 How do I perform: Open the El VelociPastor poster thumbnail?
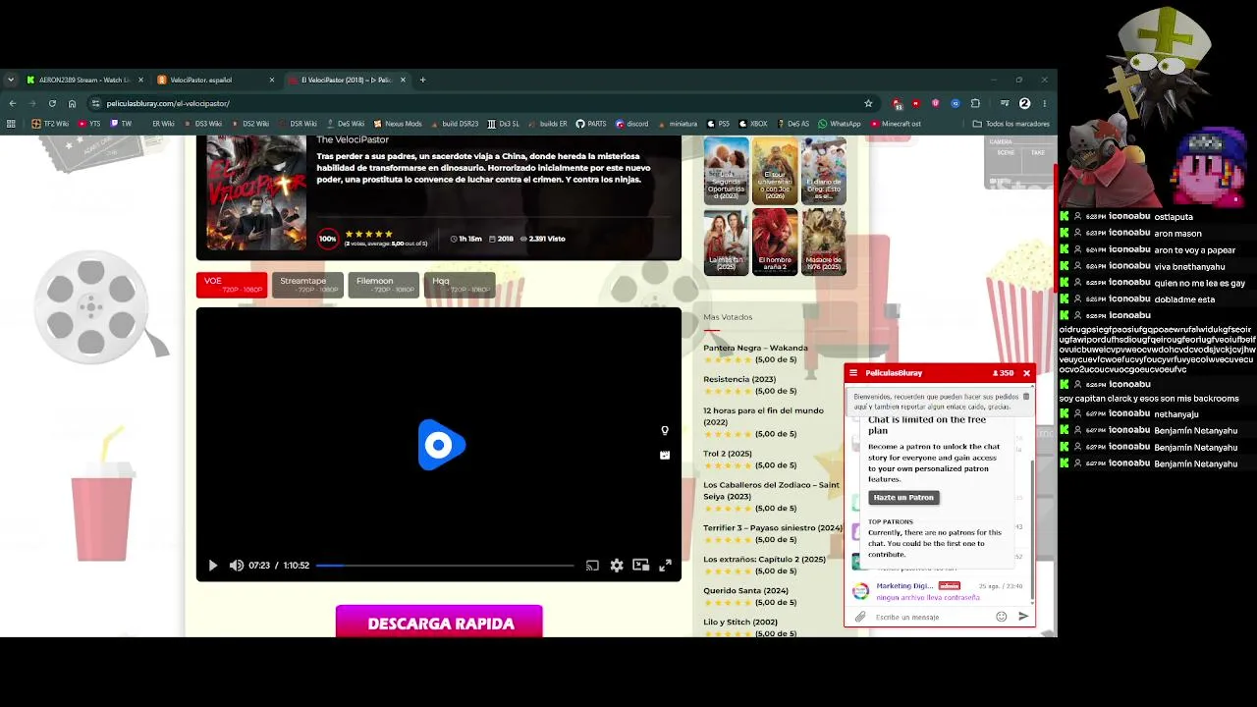[x=256, y=193]
